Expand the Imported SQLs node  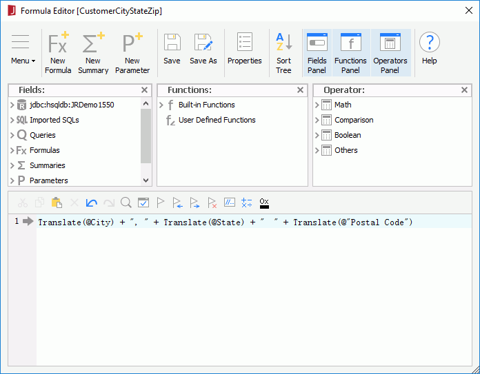(x=12, y=120)
